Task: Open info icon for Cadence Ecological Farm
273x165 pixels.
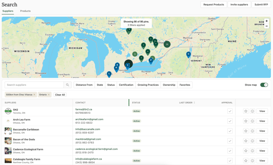Action: click(252, 151)
